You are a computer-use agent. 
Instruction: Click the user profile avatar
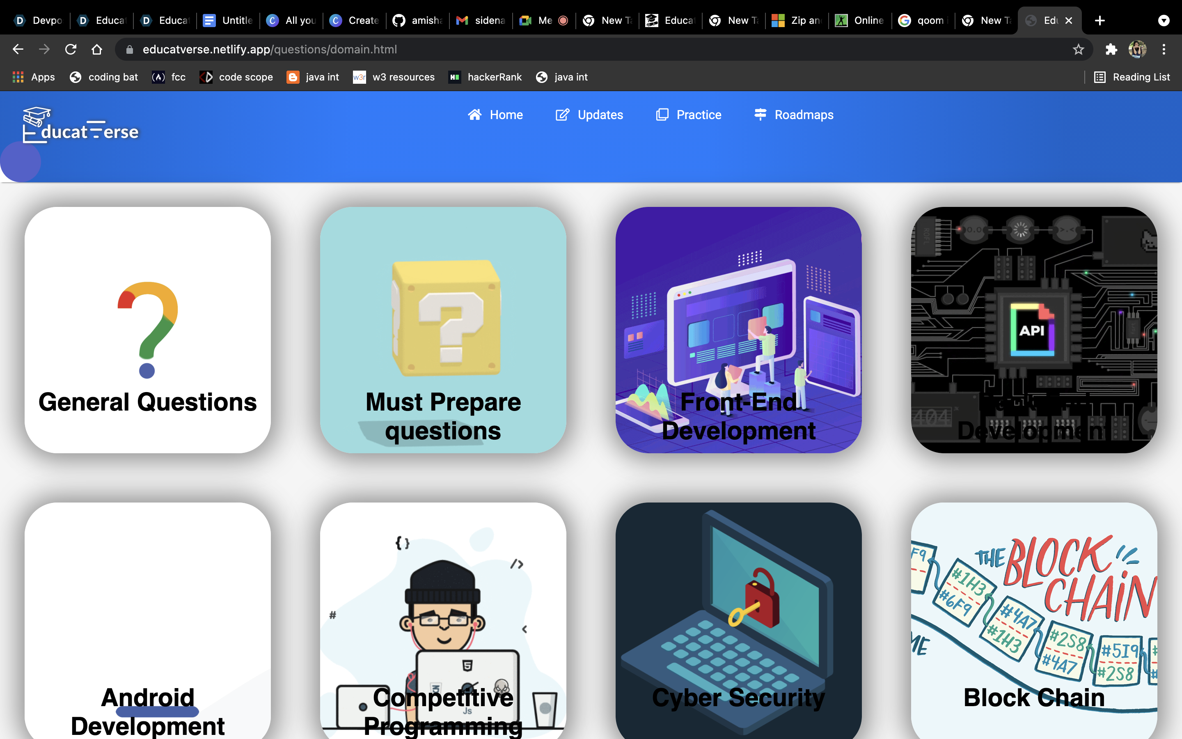point(1137,49)
